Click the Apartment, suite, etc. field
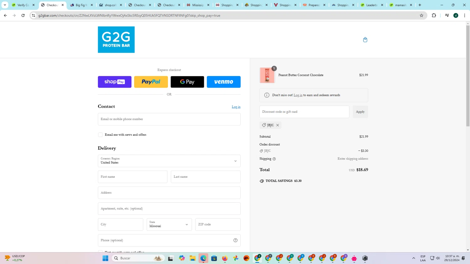Viewport: 470px width, 264px height. coord(169,209)
